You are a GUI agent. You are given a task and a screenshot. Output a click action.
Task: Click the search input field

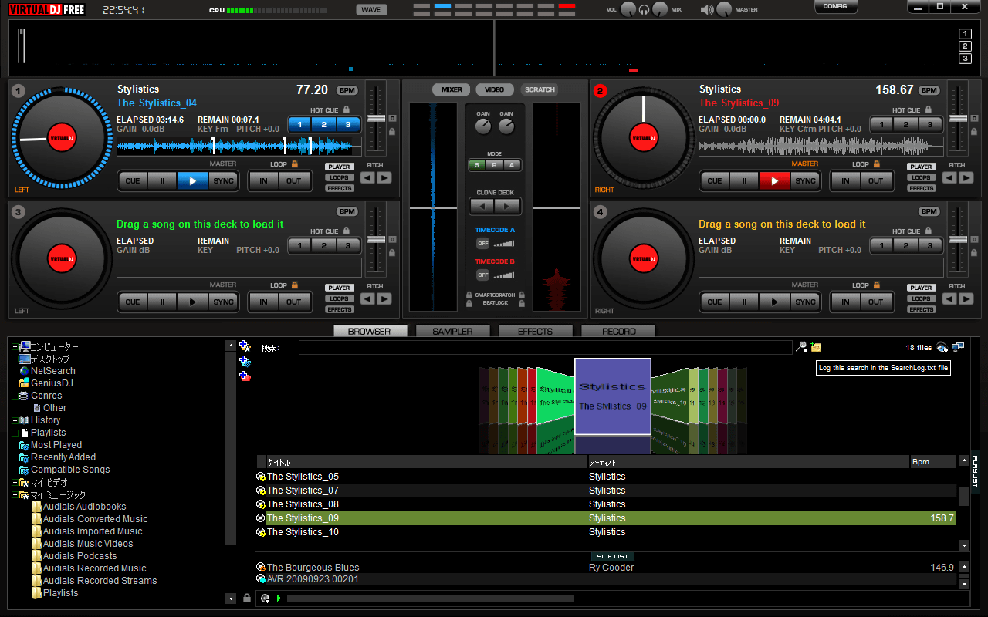coord(545,348)
